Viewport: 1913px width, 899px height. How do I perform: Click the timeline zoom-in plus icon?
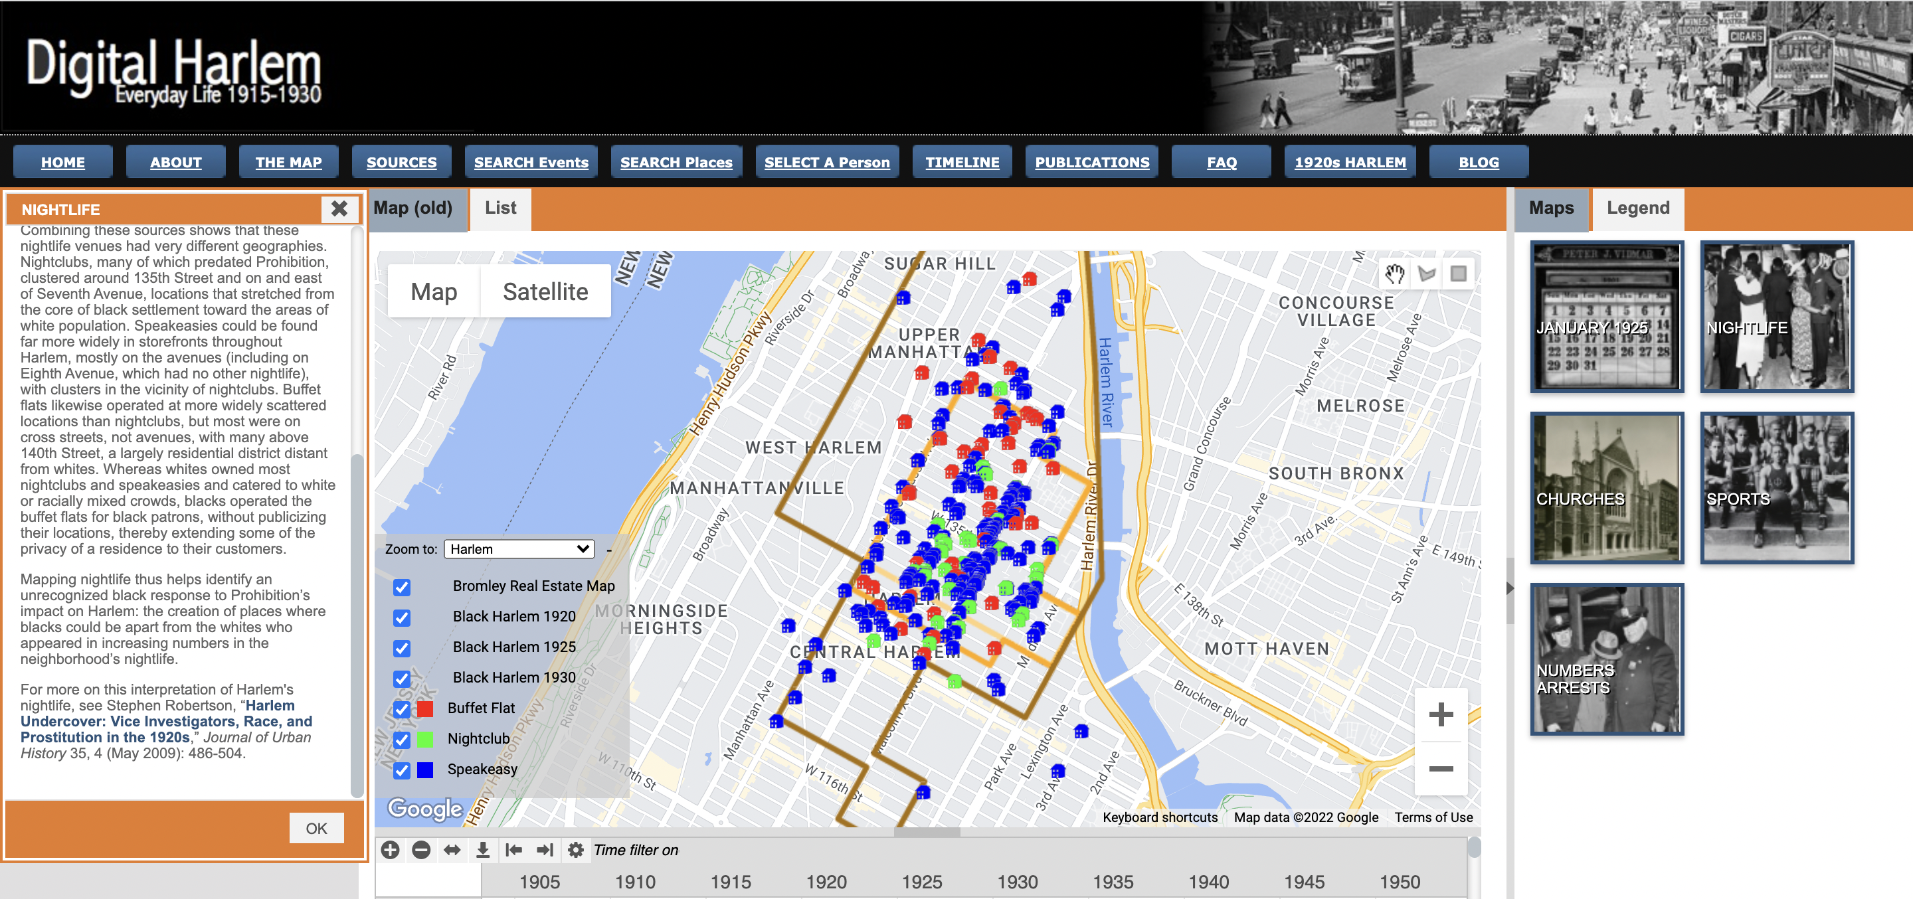(x=390, y=850)
